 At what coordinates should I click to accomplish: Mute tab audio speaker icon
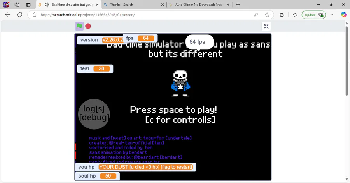(x=47, y=4)
